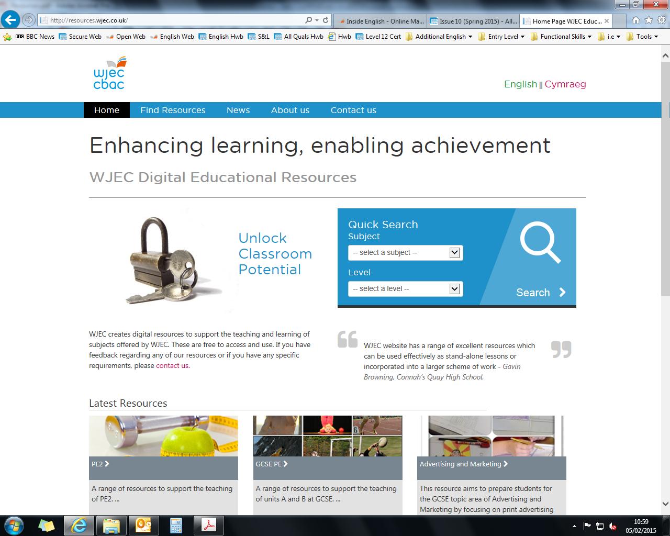The height and width of the screenshot is (536, 670).
Task: Open the BBC News favorite
Action: (35, 37)
